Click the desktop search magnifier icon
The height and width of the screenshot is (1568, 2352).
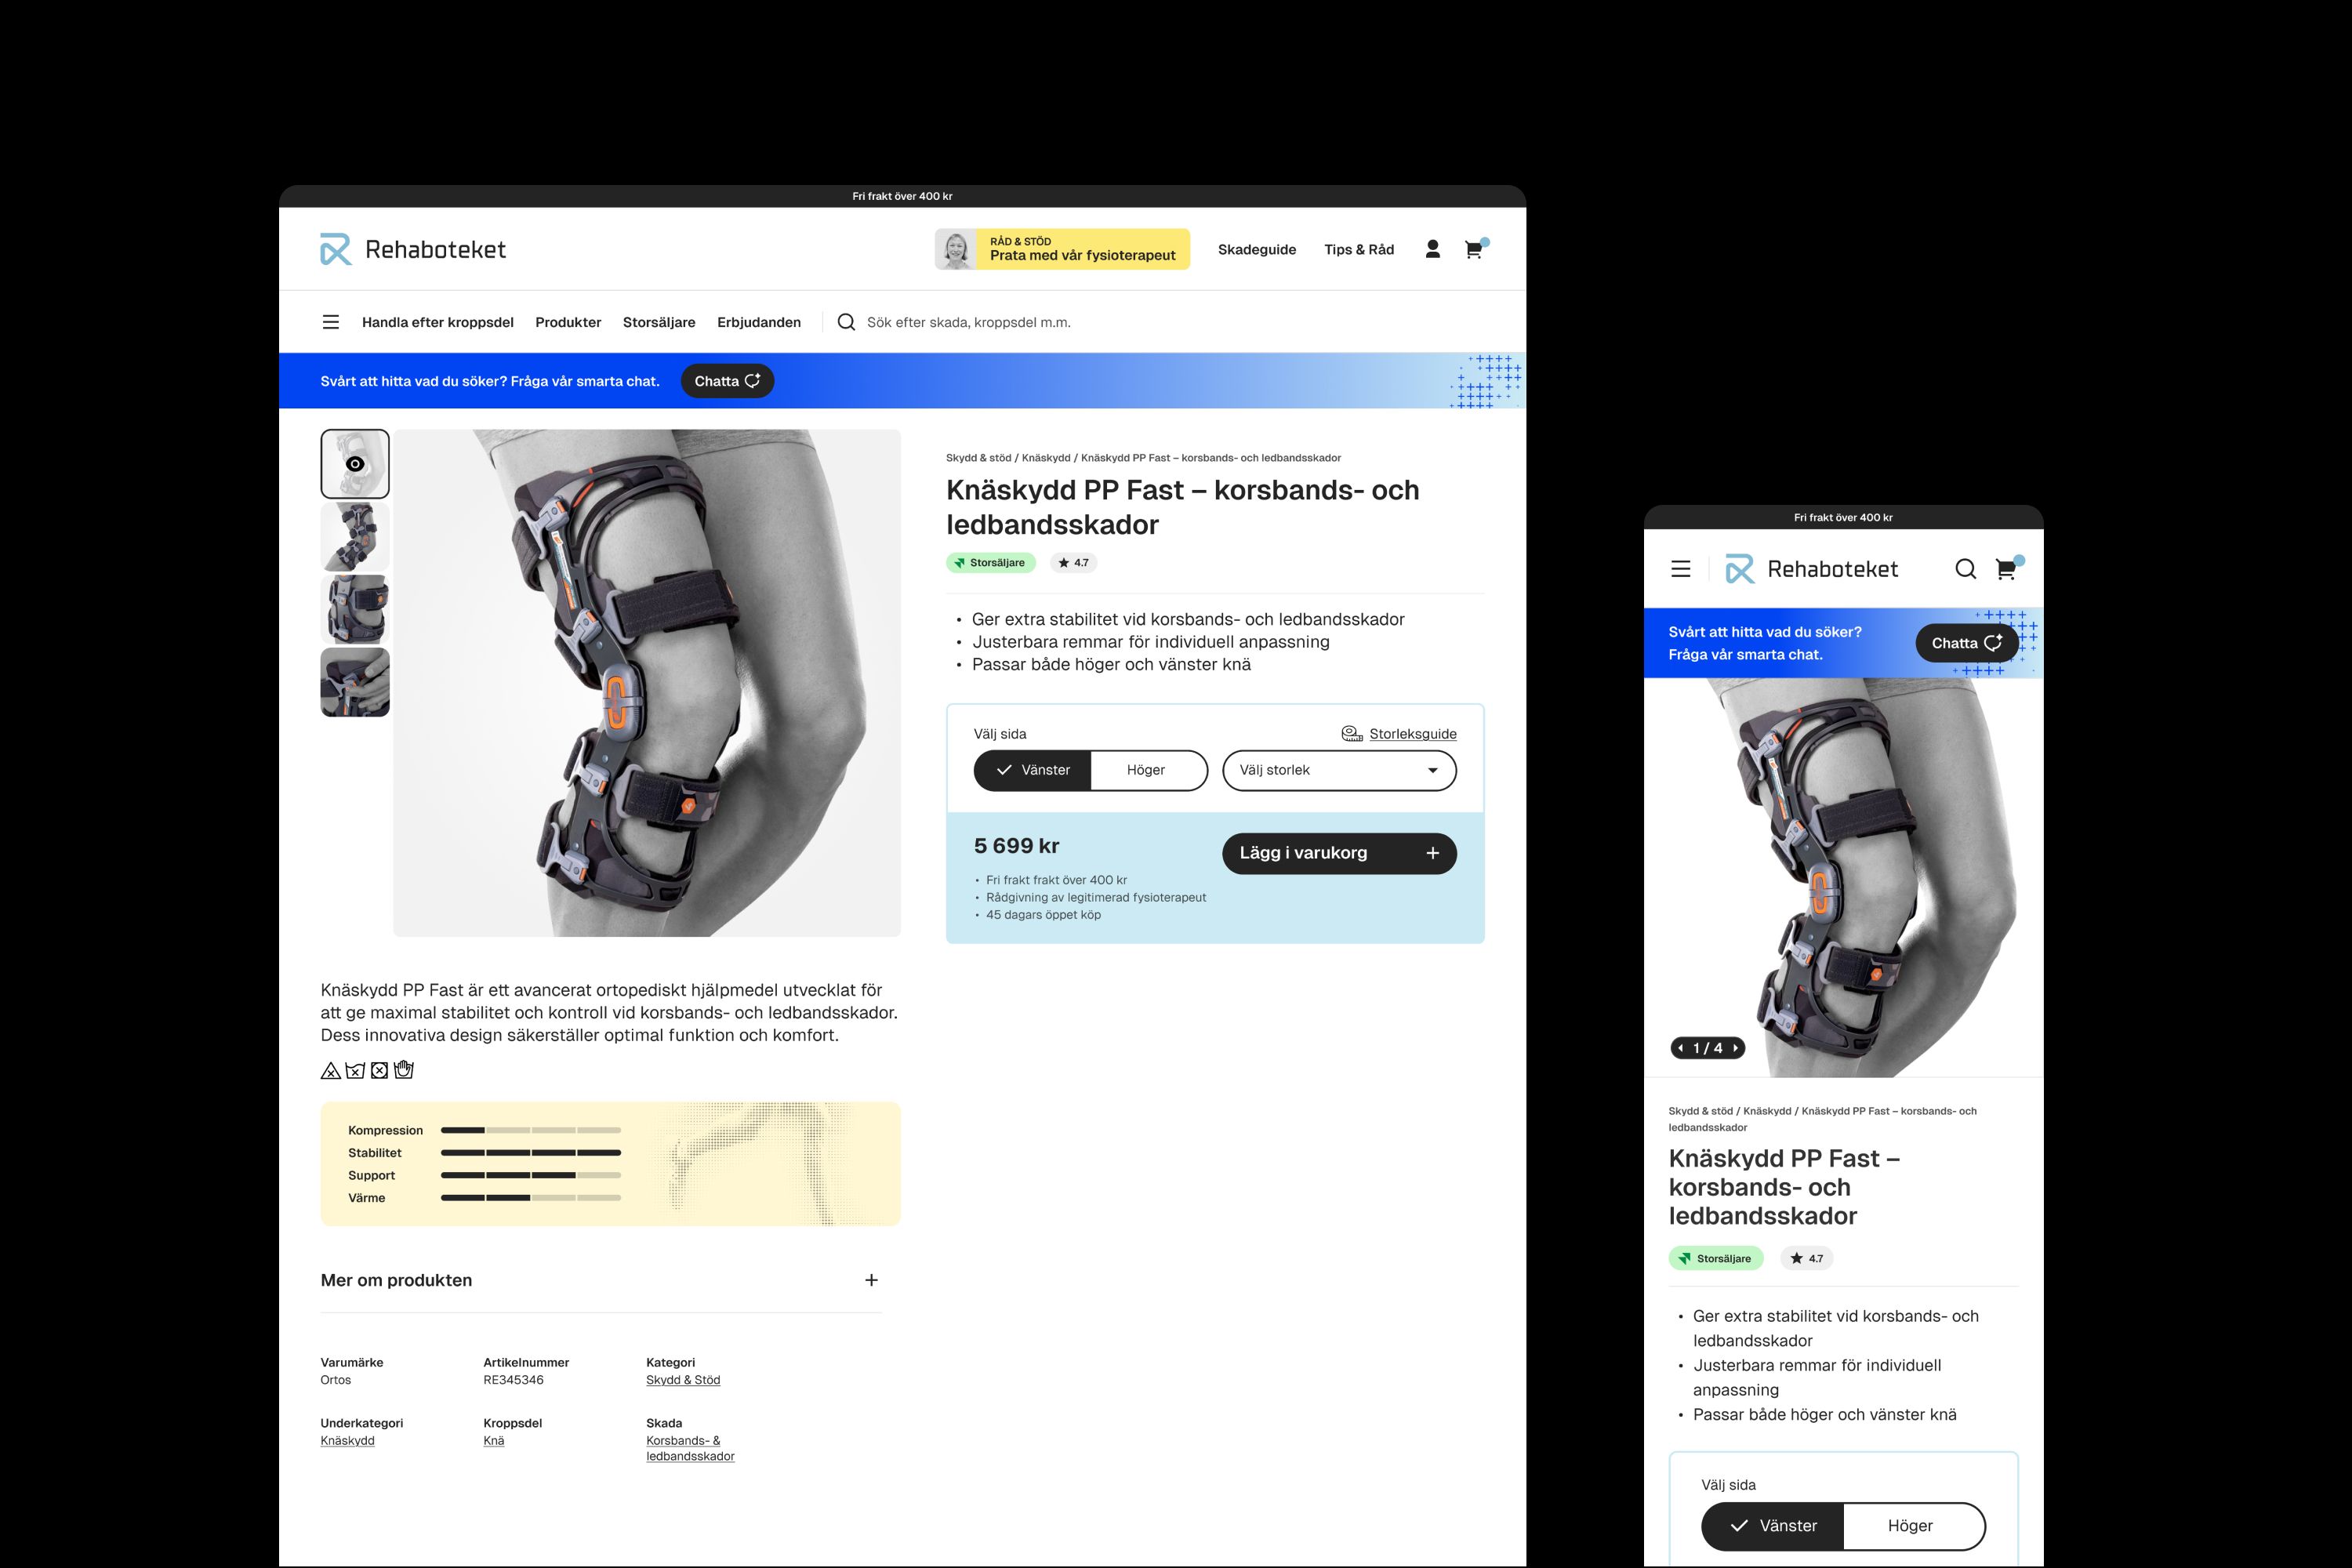coord(846,322)
